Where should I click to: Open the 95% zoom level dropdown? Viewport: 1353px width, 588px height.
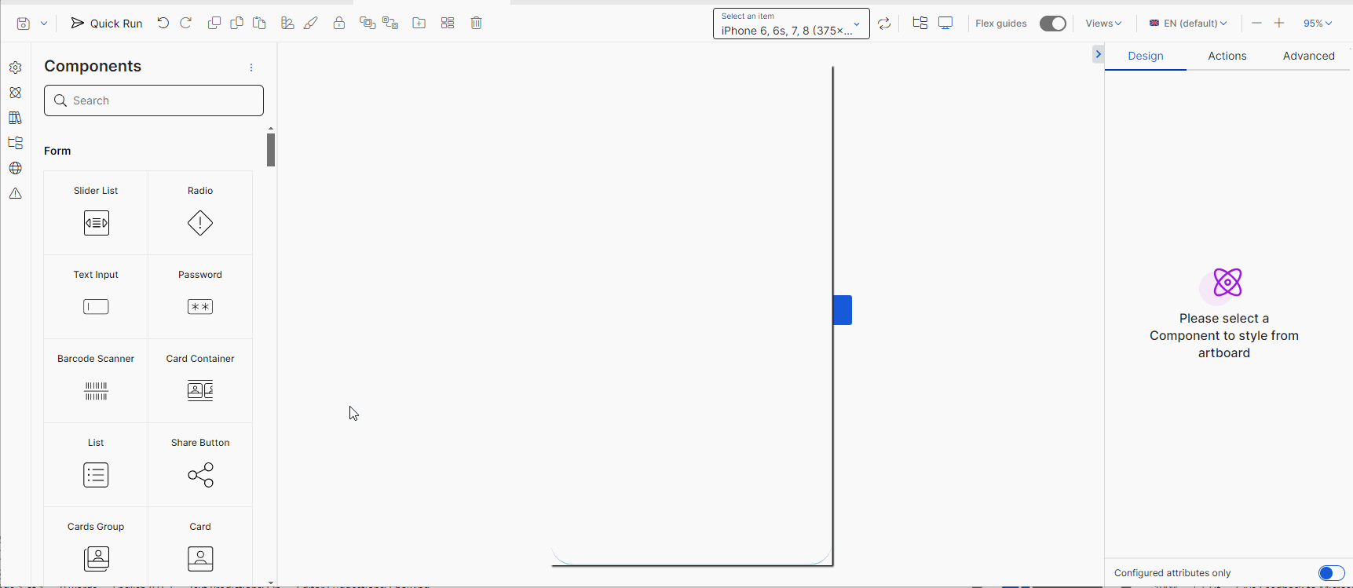1318,24
